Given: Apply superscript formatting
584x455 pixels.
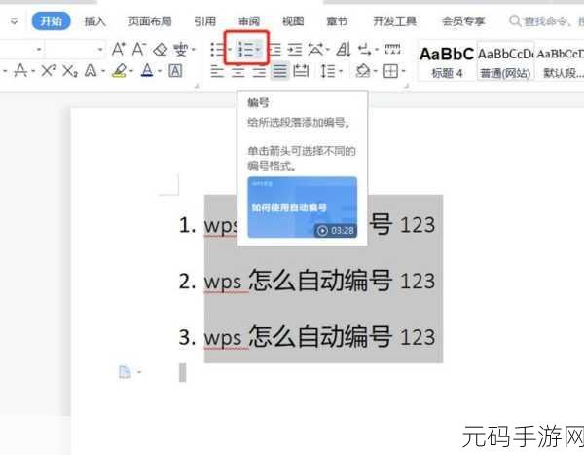Looking at the screenshot, I should pyautogui.click(x=49, y=70).
